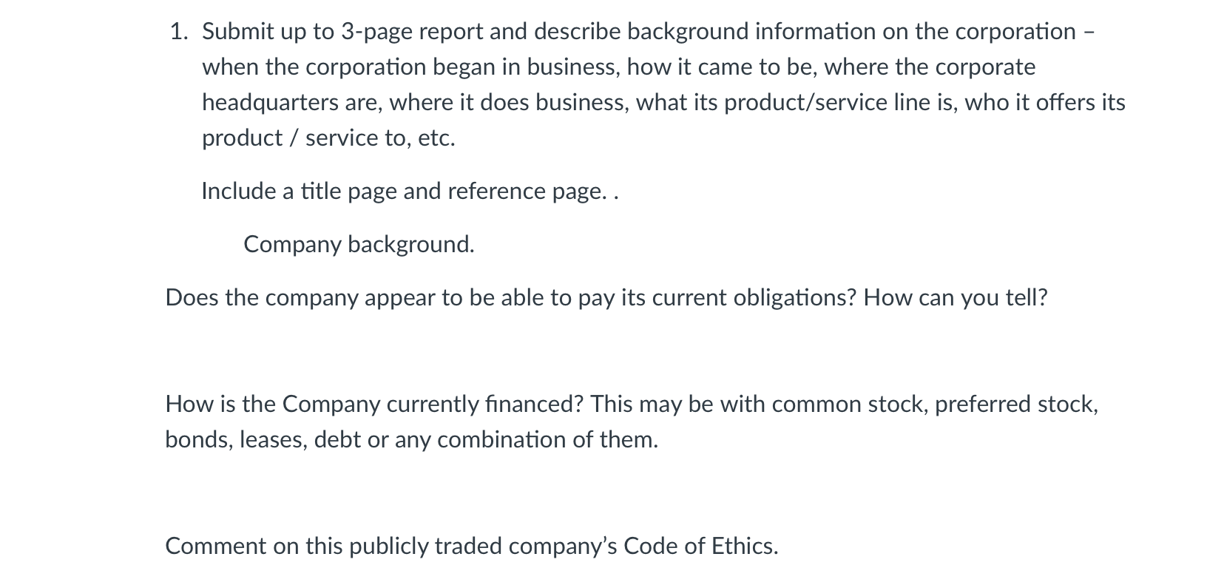1224x585 pixels.
Task: Click the list number "1." marker
Action: pos(178,31)
